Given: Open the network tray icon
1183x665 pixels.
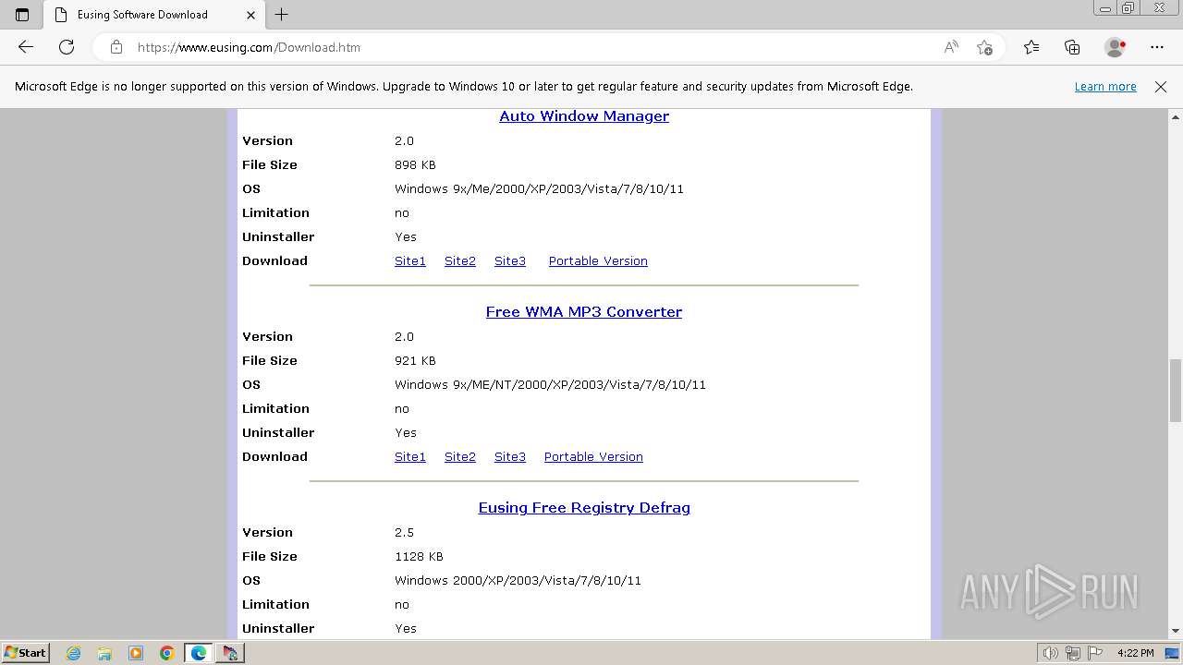Looking at the screenshot, I should point(1073,653).
